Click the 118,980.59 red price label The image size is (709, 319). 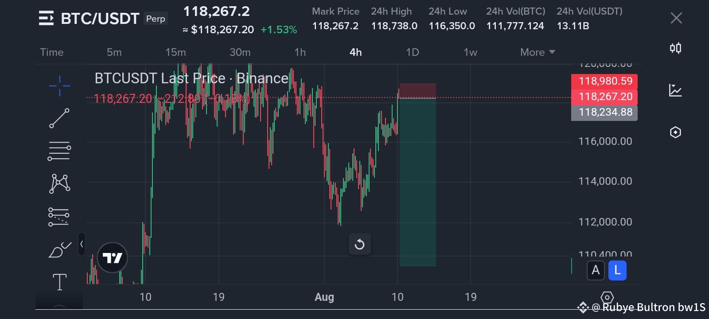pyautogui.click(x=604, y=81)
